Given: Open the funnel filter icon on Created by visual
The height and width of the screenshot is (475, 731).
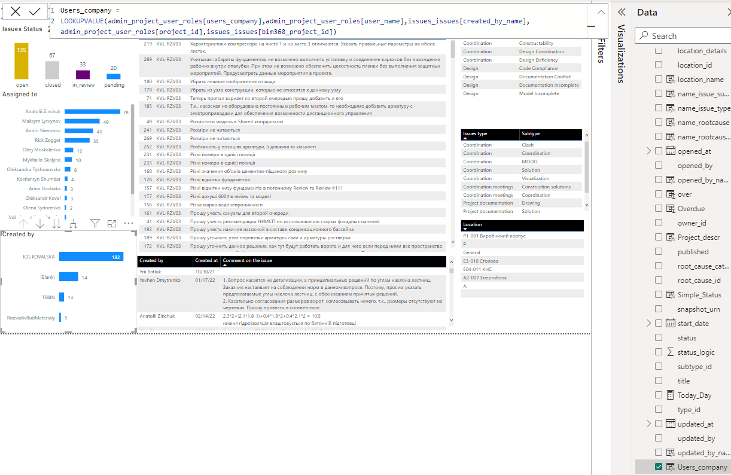Looking at the screenshot, I should pos(95,224).
